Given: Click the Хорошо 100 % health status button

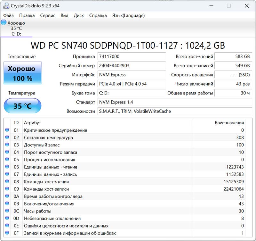Looking at the screenshot, I should pyautogui.click(x=22, y=73).
